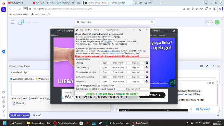Open the forum hamburger menu

[13, 22]
